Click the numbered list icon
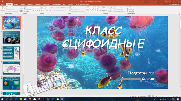The width and height of the screenshot is (181, 101). [58, 8]
